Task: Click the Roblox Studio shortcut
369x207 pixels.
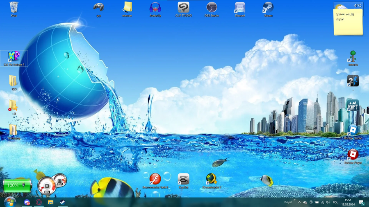Action: coord(353,131)
